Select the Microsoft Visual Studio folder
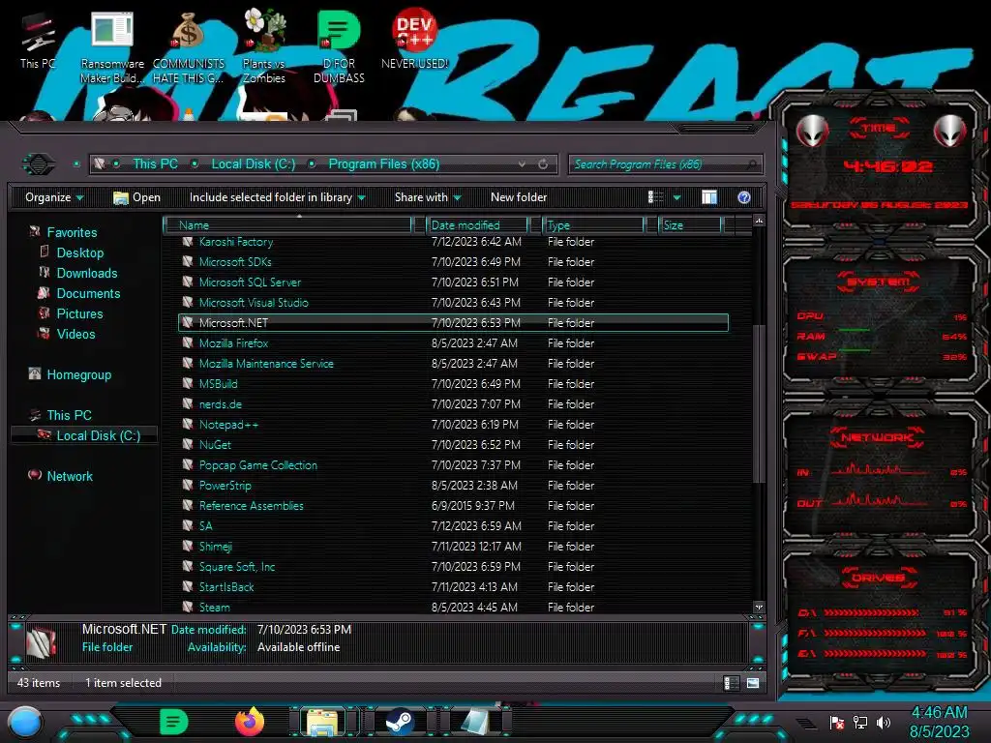Viewport: 991px width, 743px height. point(453,303)
